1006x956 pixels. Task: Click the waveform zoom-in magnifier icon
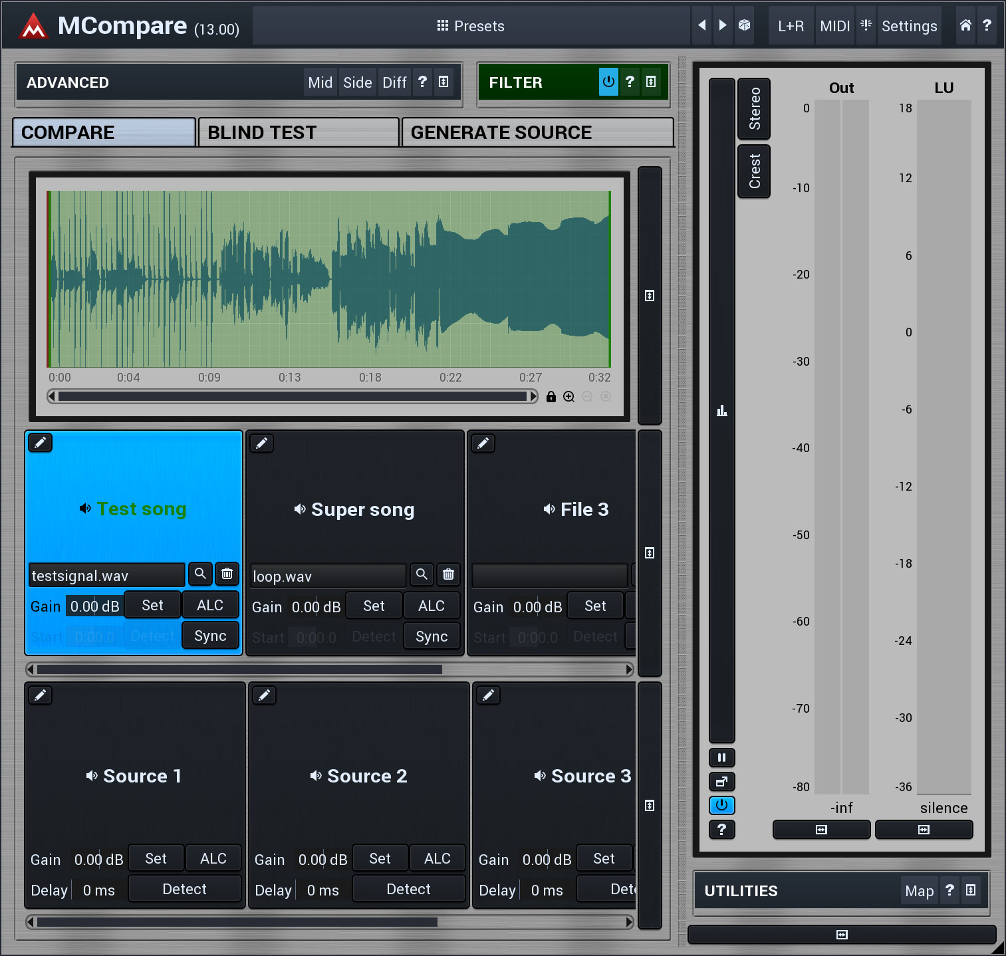568,397
